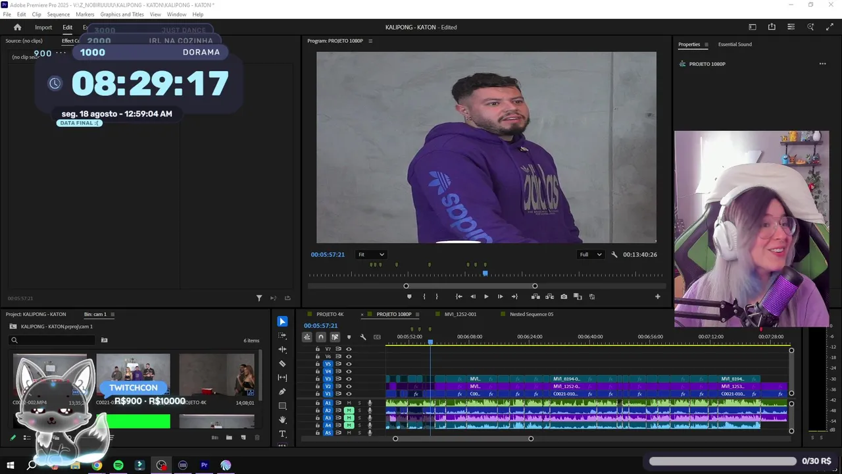842x474 pixels.
Task: Open Properties PROJETO 1080P more options
Action: (822, 64)
